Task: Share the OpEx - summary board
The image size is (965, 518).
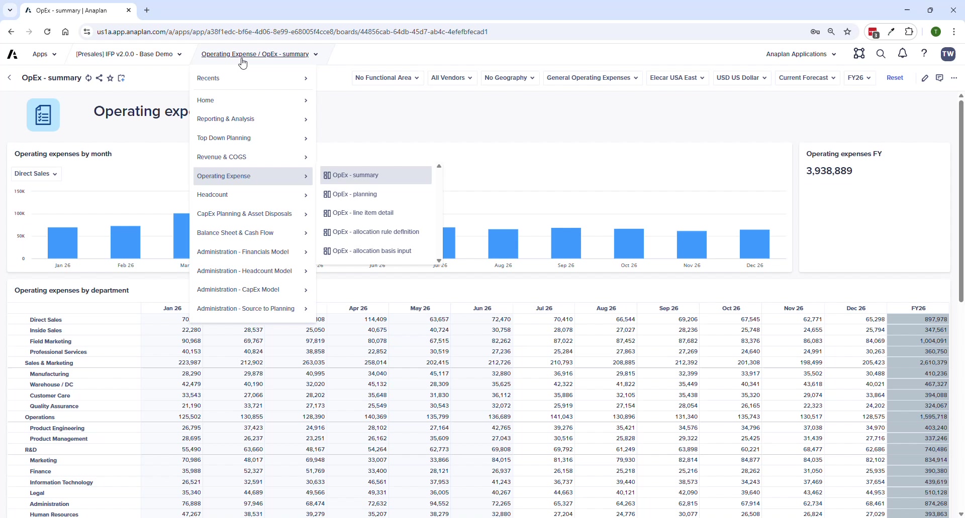Action: pyautogui.click(x=100, y=78)
